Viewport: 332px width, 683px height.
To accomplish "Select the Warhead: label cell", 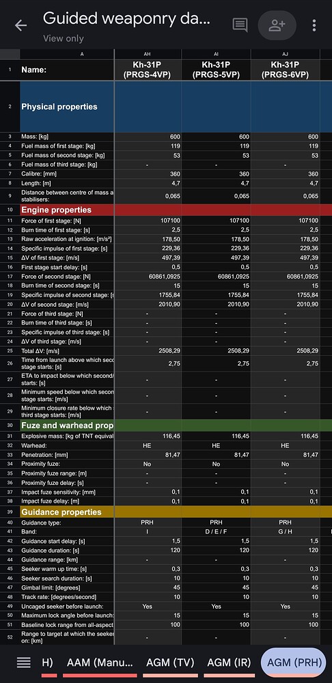I will coord(67,445).
